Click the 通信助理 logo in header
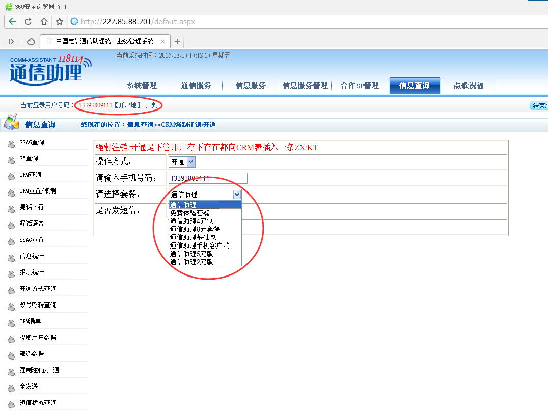Image resolution: width=548 pixels, height=414 pixels. (50, 70)
